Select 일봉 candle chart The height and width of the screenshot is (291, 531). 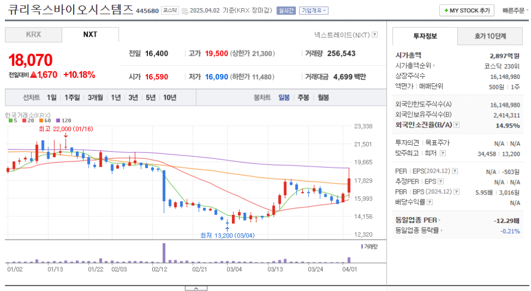(x=284, y=98)
